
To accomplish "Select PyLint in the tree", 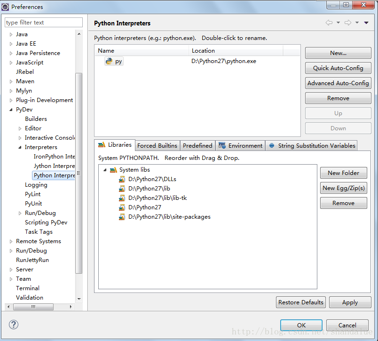I will tap(32, 194).
